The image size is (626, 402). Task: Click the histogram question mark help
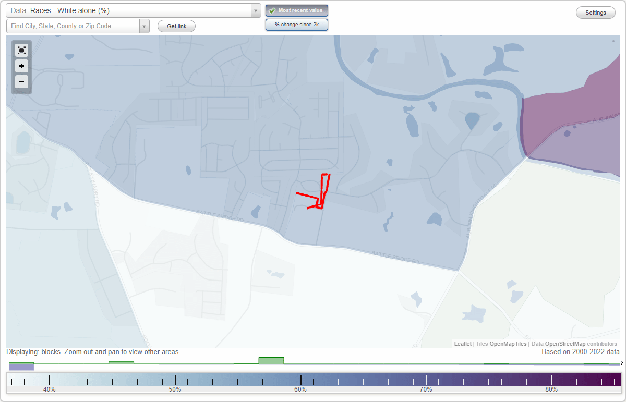coord(622,363)
